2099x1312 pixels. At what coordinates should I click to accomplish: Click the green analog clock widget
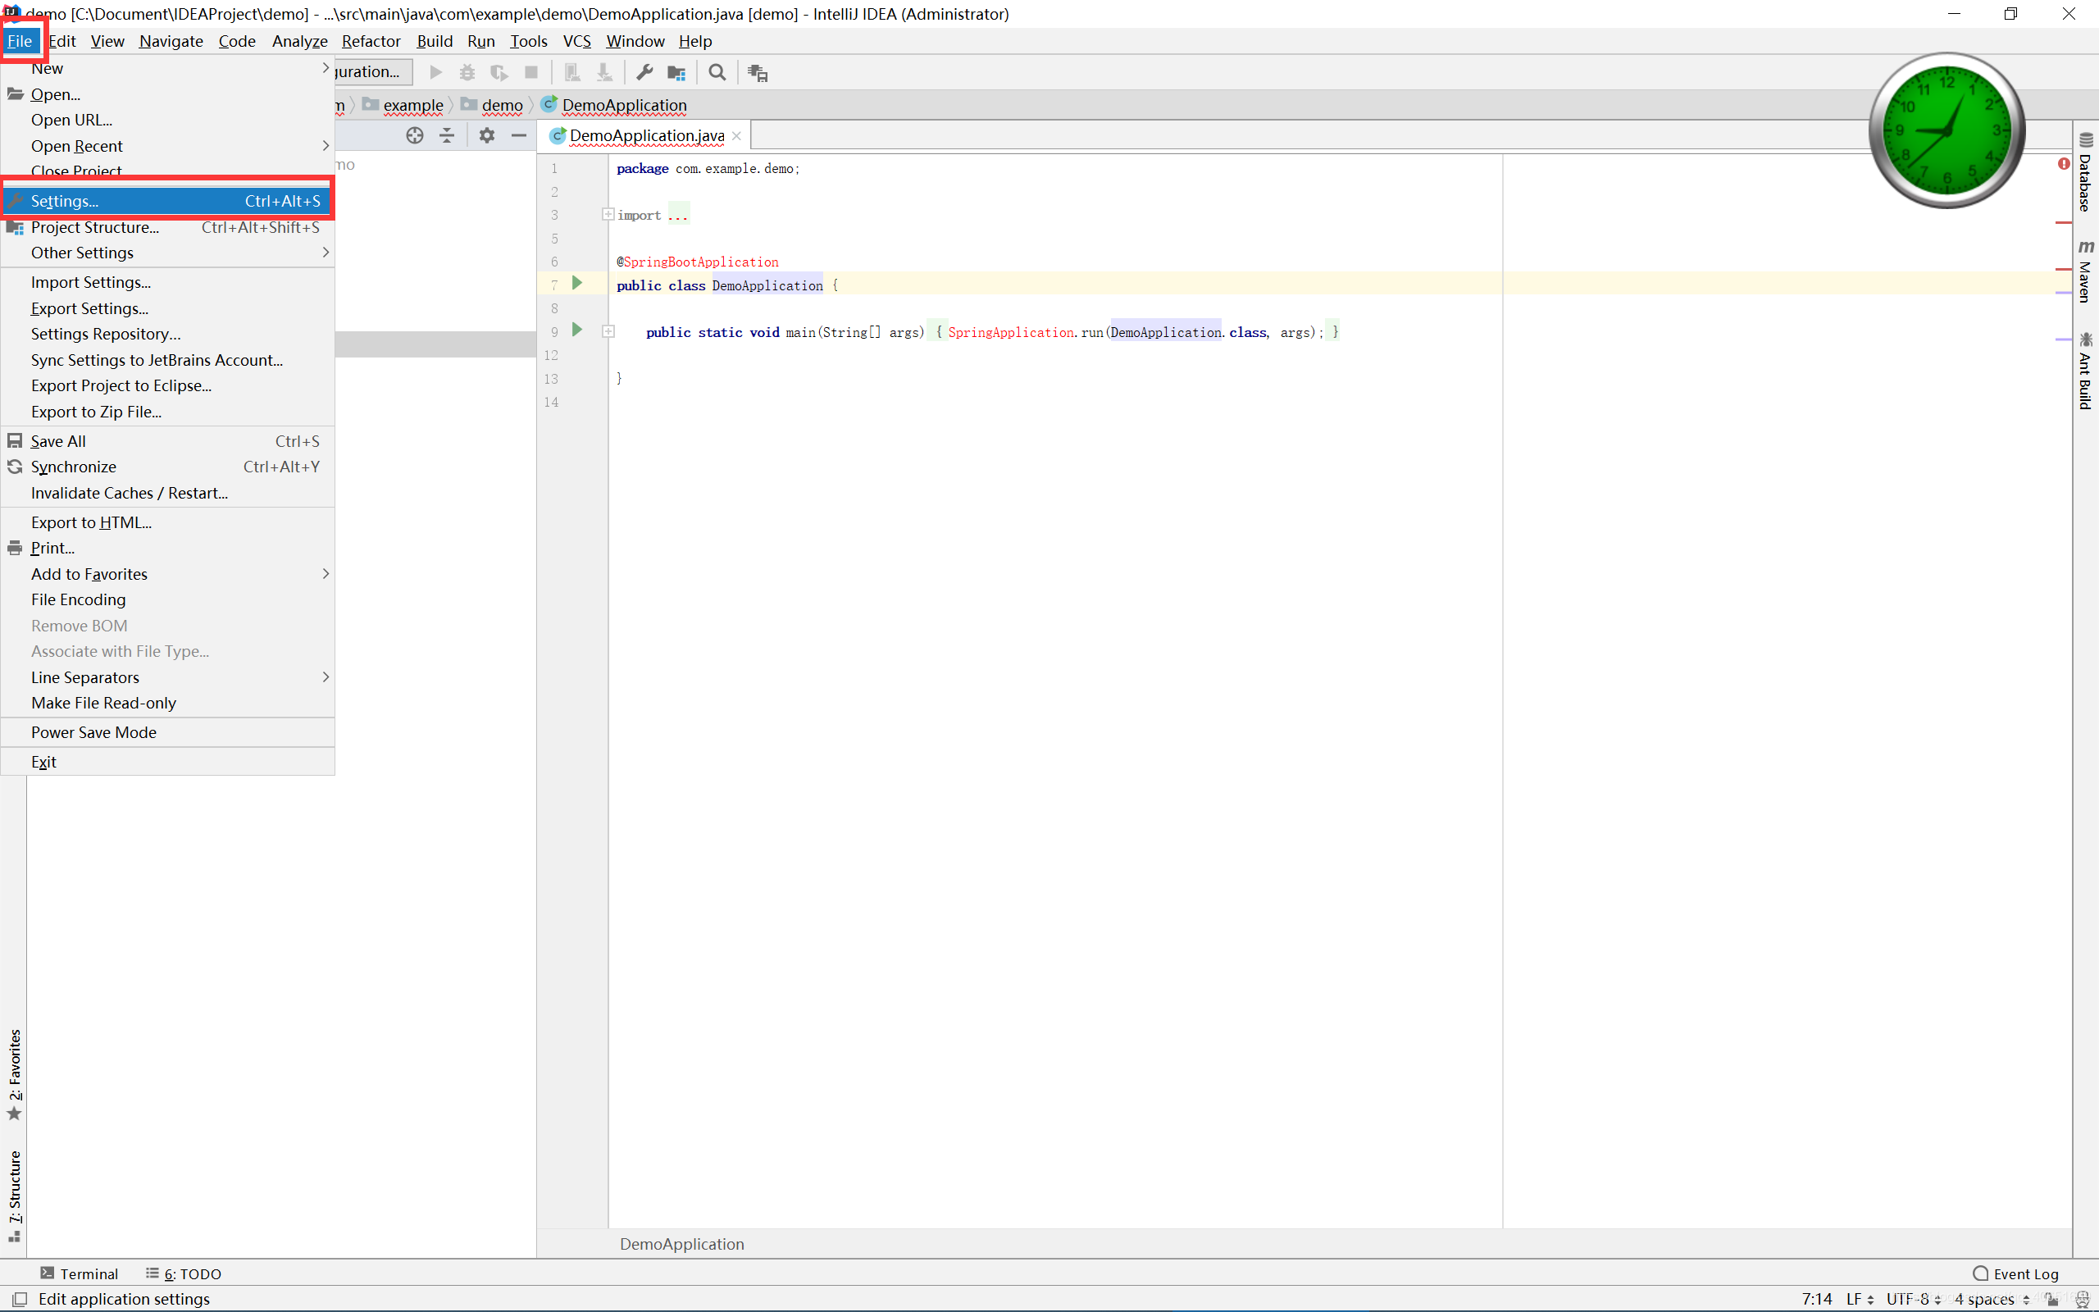[1946, 130]
